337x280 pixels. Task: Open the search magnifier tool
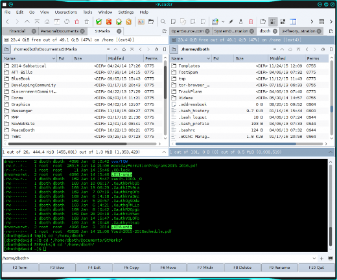(x=163, y=21)
